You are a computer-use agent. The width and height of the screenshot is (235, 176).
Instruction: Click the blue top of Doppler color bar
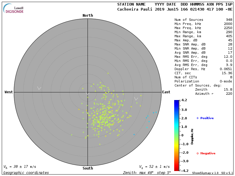(176, 102)
